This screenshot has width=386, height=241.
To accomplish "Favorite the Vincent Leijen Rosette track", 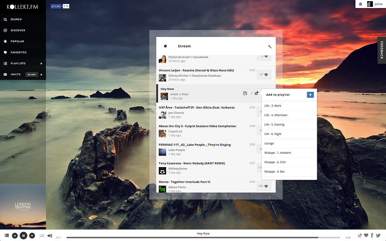I will [x=264, y=75].
